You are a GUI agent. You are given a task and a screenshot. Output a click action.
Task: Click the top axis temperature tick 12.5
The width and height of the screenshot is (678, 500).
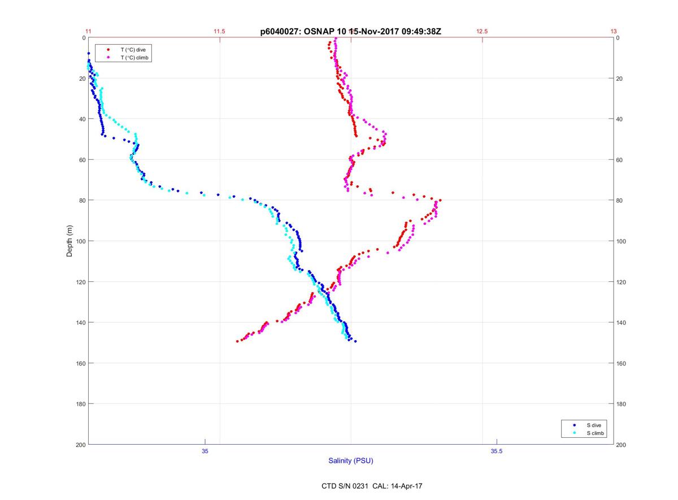482,32
